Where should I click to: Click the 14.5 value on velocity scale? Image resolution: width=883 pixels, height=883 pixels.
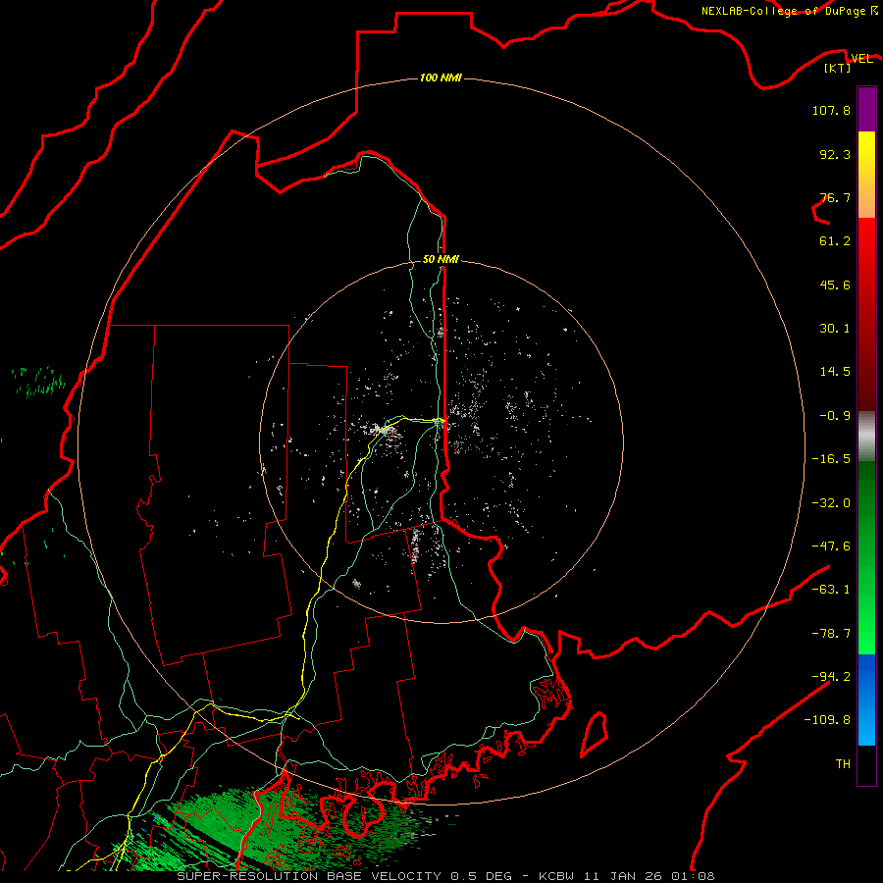pyautogui.click(x=835, y=372)
